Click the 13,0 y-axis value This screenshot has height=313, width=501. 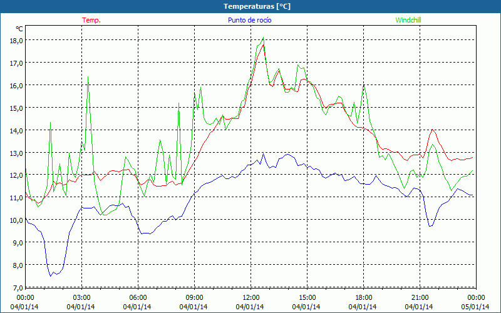tap(16, 153)
